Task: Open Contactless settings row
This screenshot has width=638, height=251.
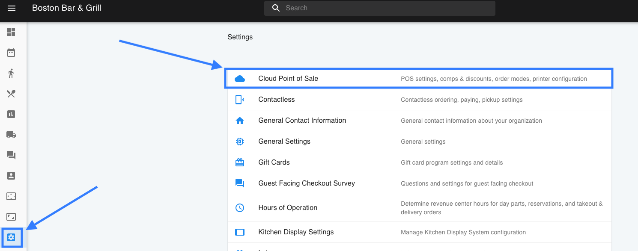Action: 277,100
